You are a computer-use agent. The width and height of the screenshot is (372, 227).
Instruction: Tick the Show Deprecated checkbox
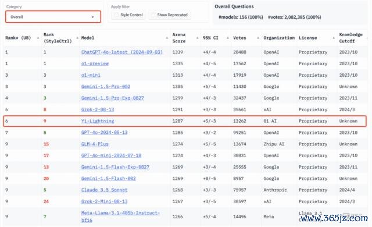153,15
